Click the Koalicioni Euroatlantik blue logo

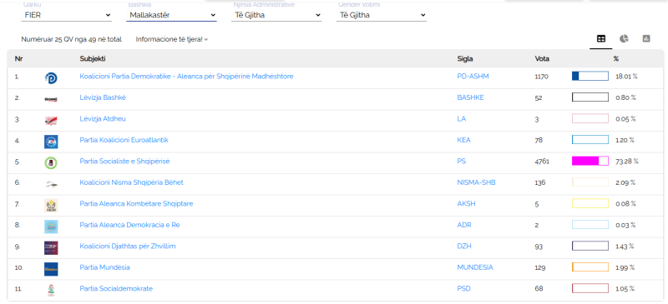pos(51,142)
